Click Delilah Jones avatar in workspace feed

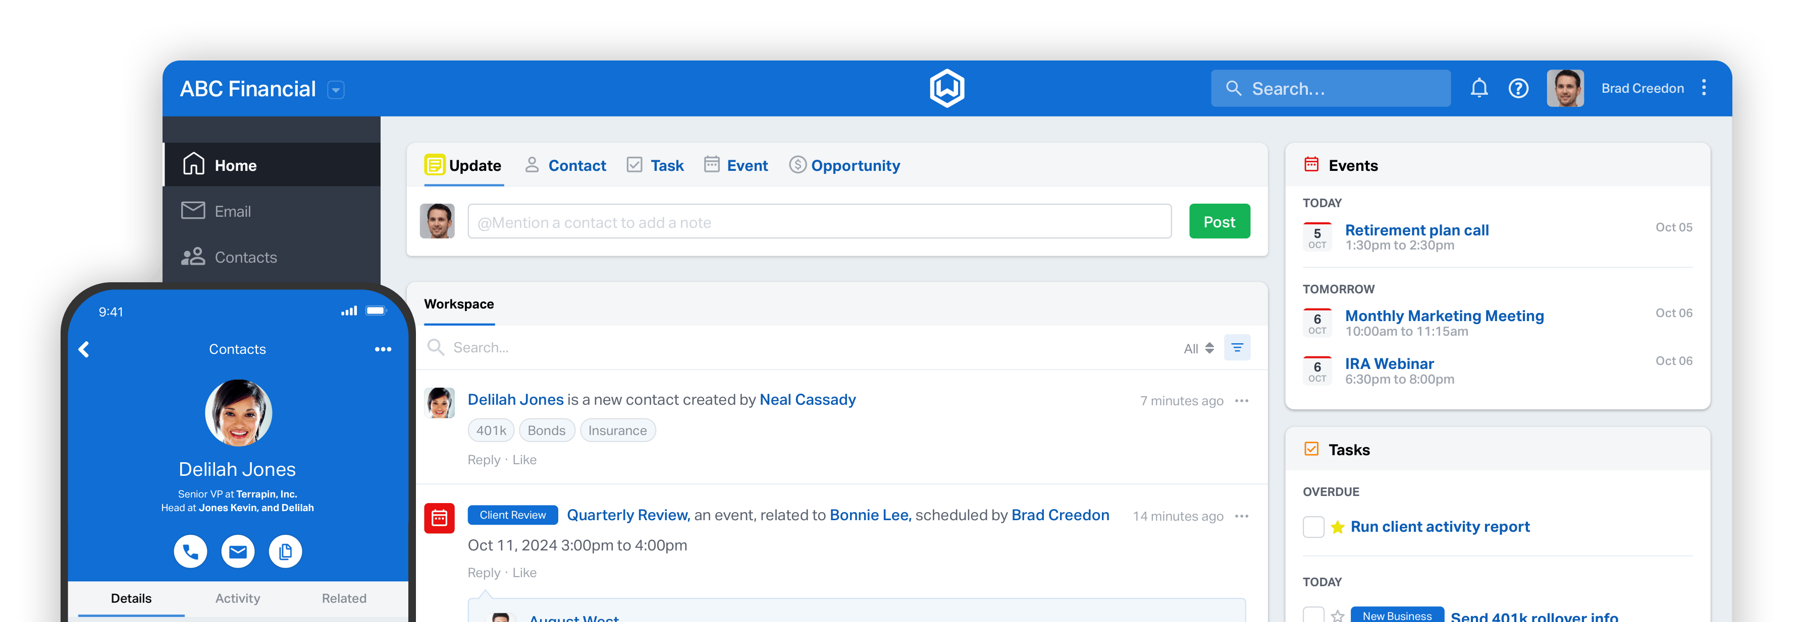coord(439,403)
